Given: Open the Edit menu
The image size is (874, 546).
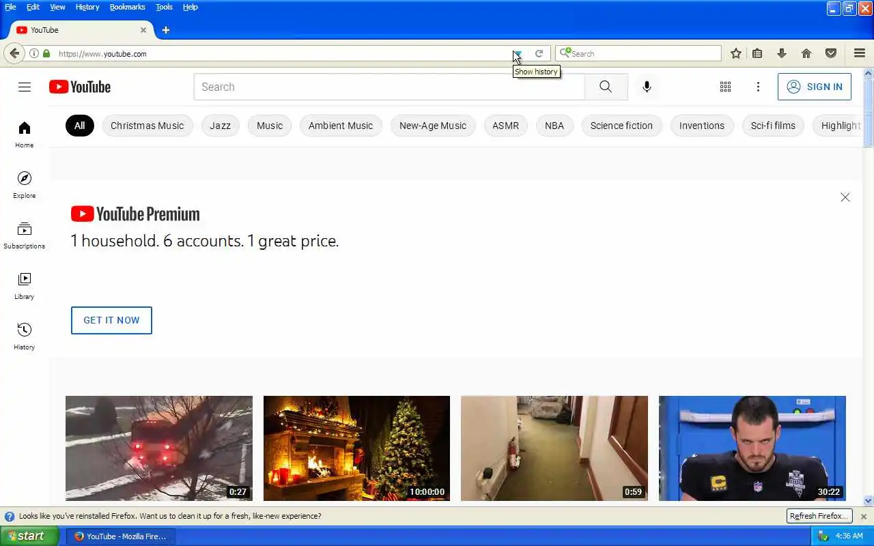Looking at the screenshot, I should pyautogui.click(x=33, y=7).
